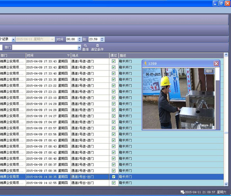Expand the record count dropdown arrow
This screenshot has width=231, height=196.
click(x=14, y=39)
